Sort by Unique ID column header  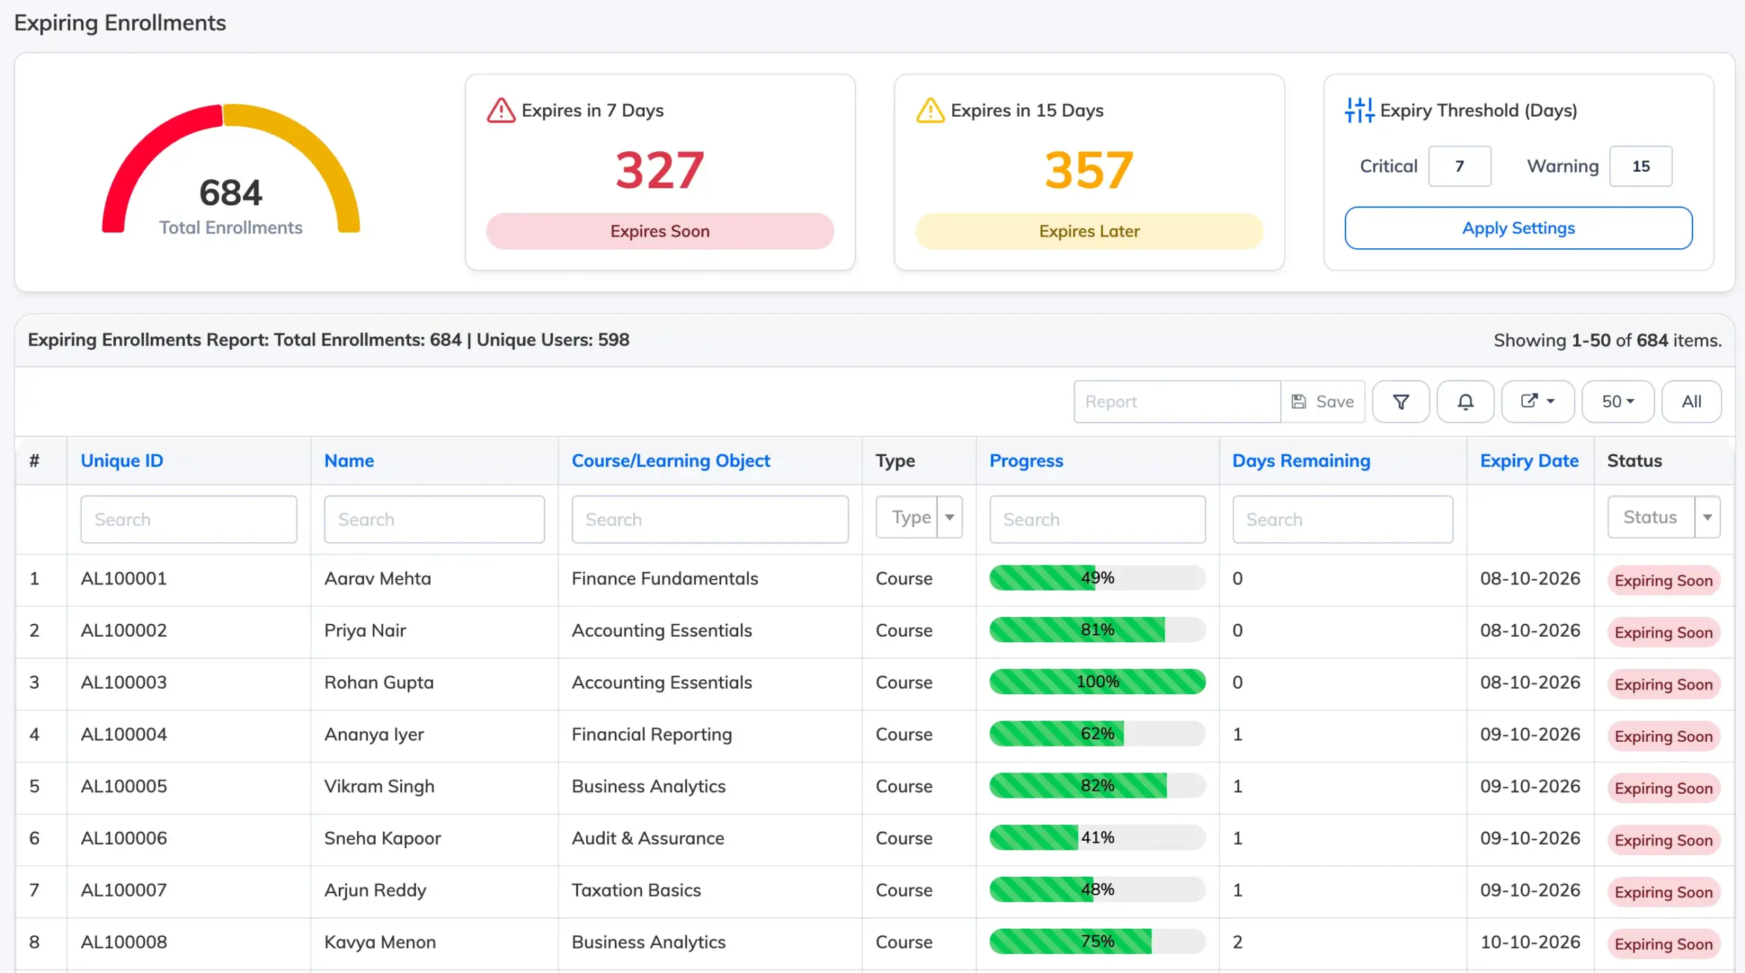[x=122, y=461]
